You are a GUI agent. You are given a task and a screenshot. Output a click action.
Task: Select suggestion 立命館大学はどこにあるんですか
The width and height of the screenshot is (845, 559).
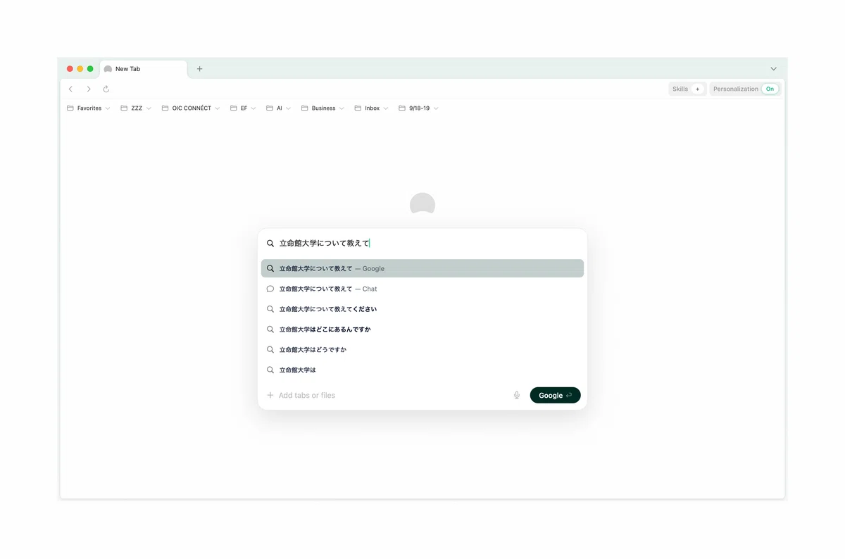click(423, 329)
